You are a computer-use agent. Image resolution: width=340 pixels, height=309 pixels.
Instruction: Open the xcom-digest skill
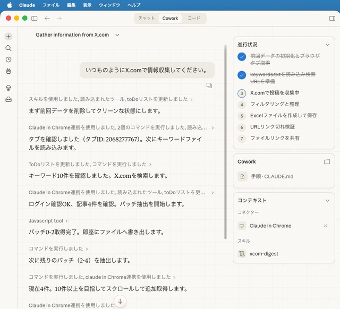pos(263,254)
